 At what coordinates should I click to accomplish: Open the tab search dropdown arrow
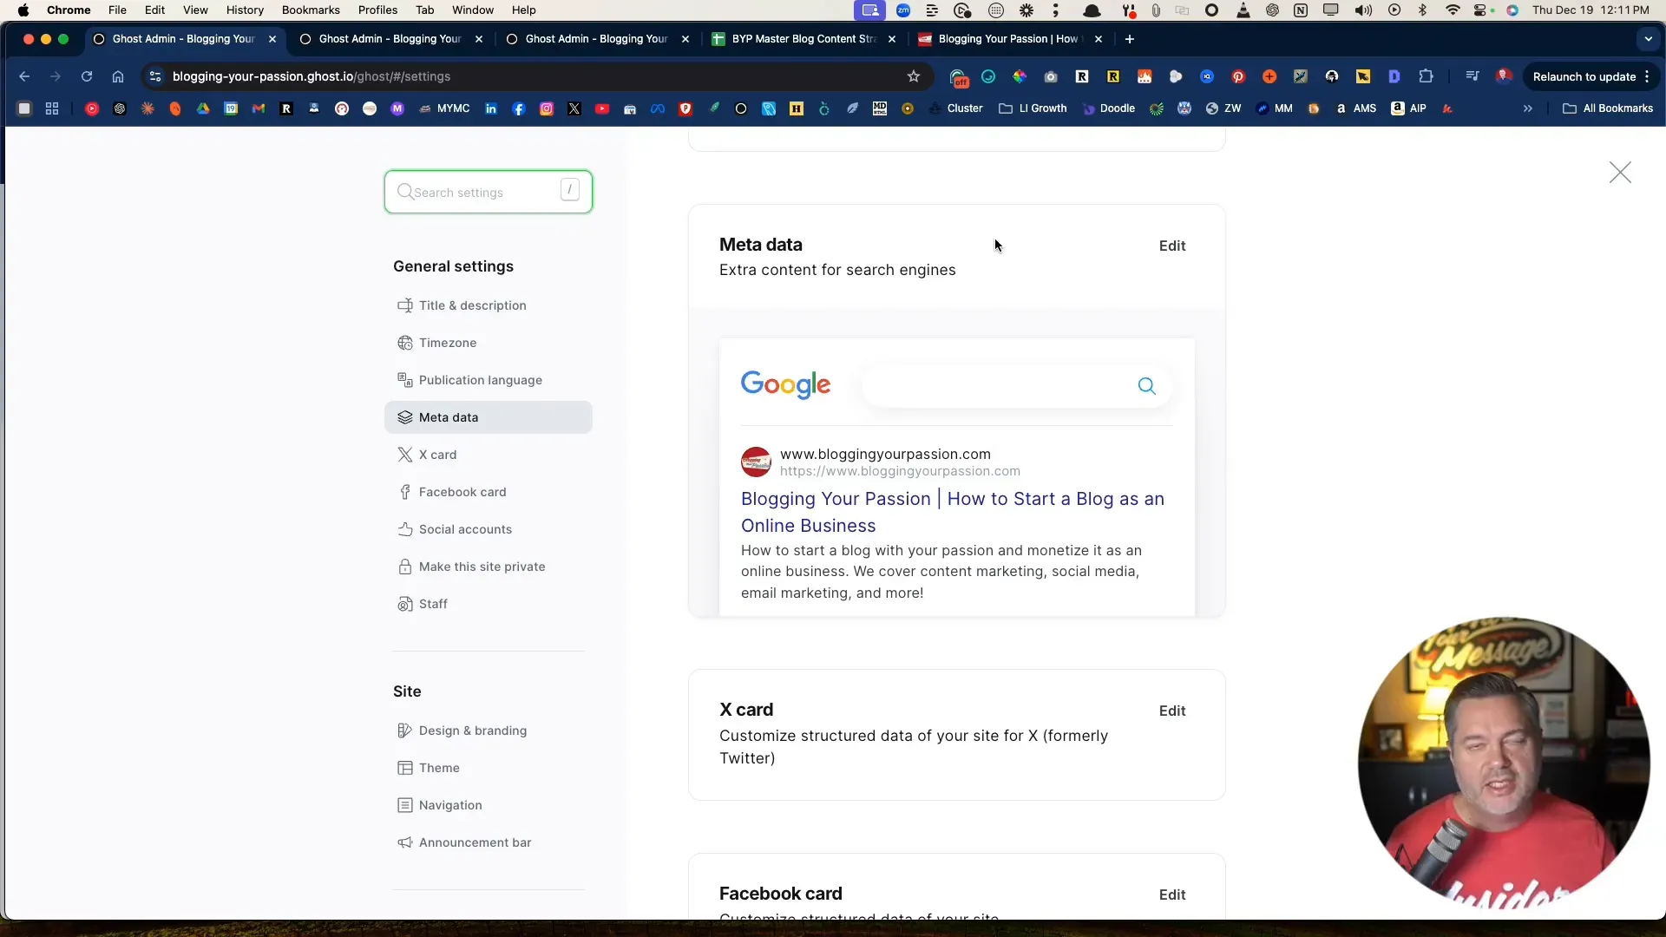[1648, 39]
